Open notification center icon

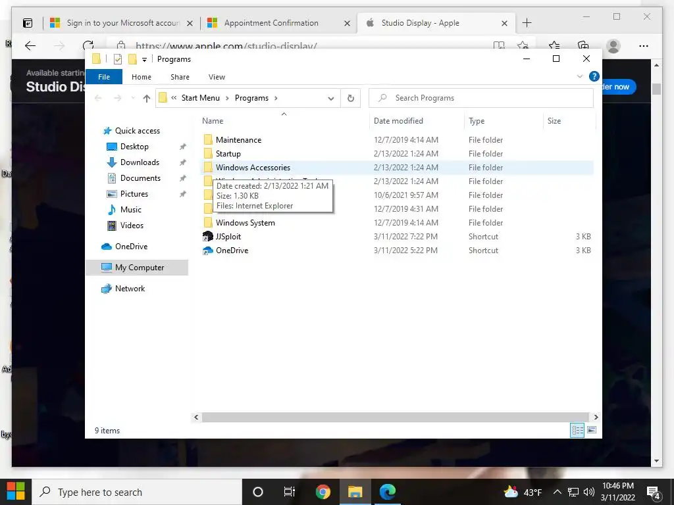654,493
